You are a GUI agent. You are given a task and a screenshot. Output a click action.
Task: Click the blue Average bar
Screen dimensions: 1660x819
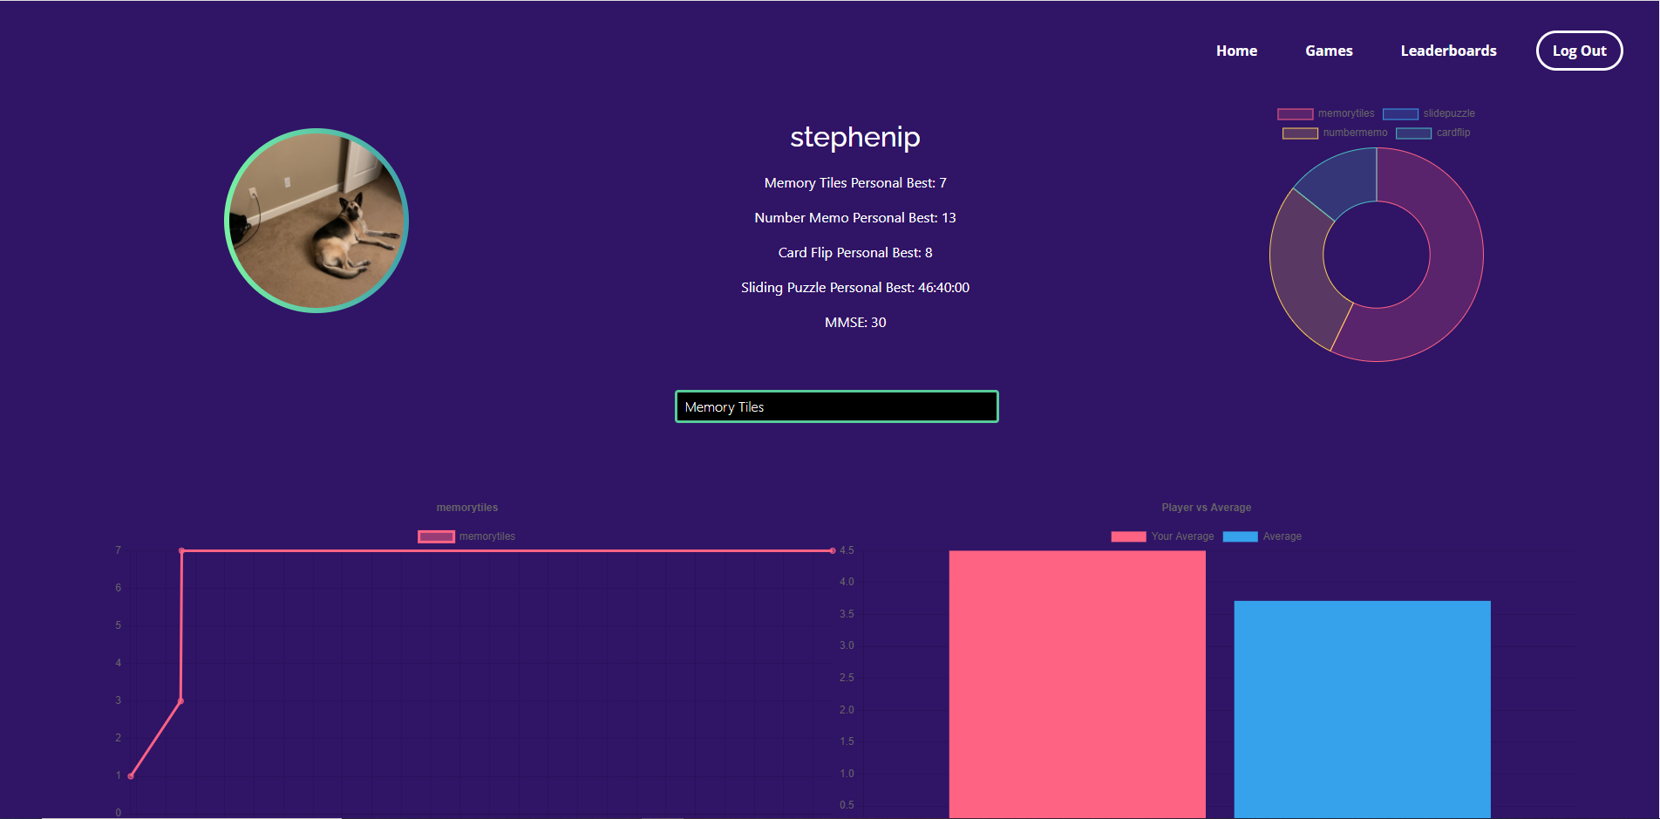pyautogui.click(x=1362, y=709)
